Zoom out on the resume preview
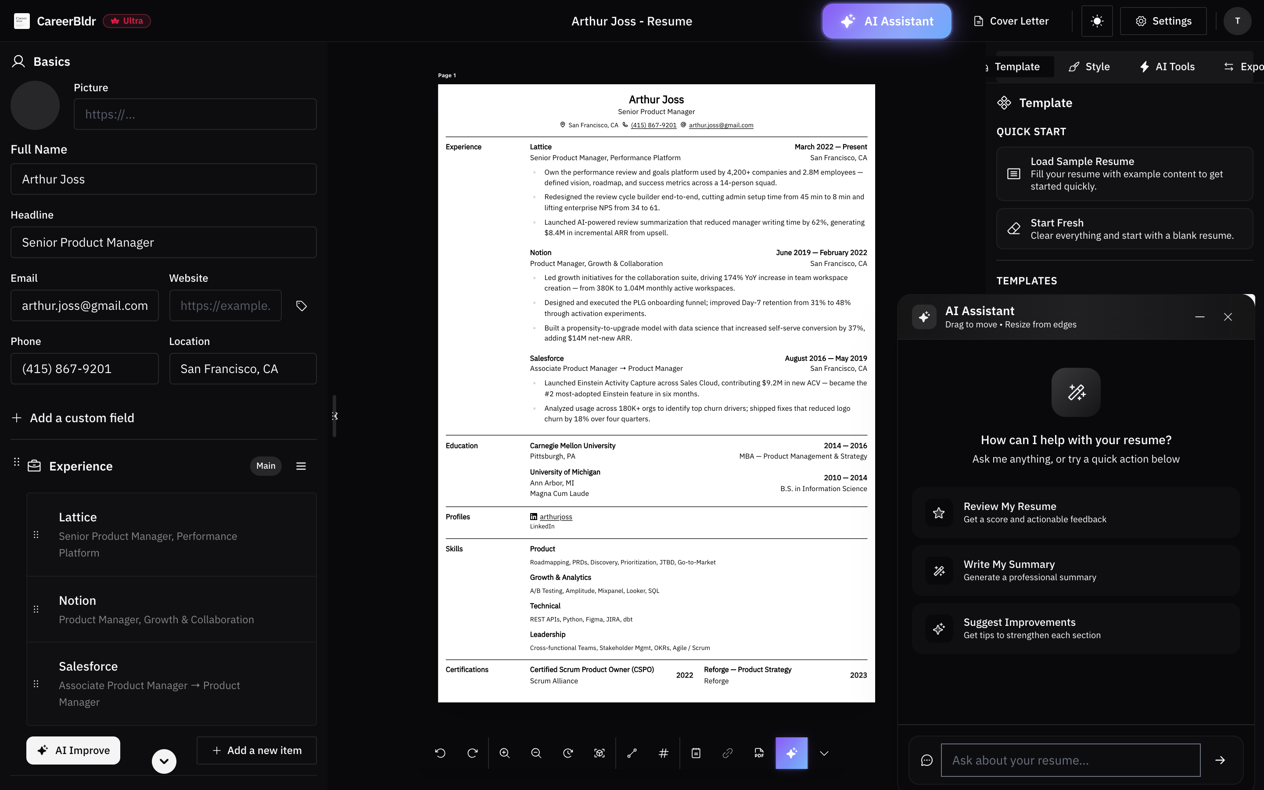1264x790 pixels. [x=535, y=753]
